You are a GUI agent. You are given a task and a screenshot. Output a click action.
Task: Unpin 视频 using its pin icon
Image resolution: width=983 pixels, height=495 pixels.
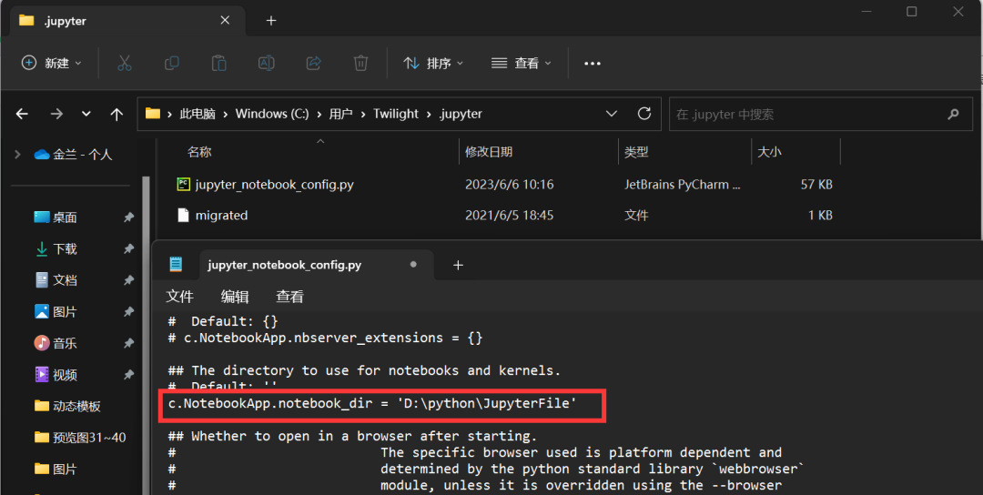[x=128, y=375]
